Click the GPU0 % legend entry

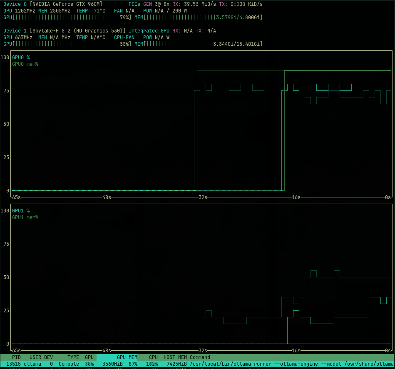[x=21, y=57]
